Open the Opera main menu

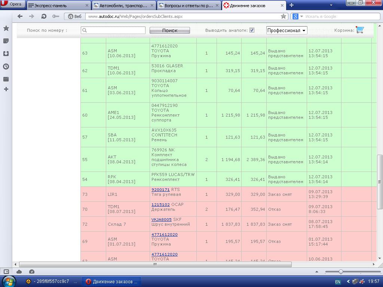coord(13,4)
